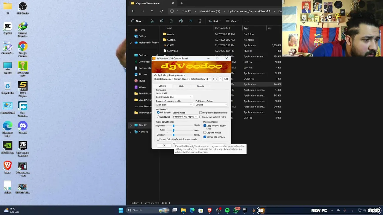The height and width of the screenshot is (215, 383).
Task: Enable Enumerate refresh rates checkbox
Action: [x=213, y=117]
